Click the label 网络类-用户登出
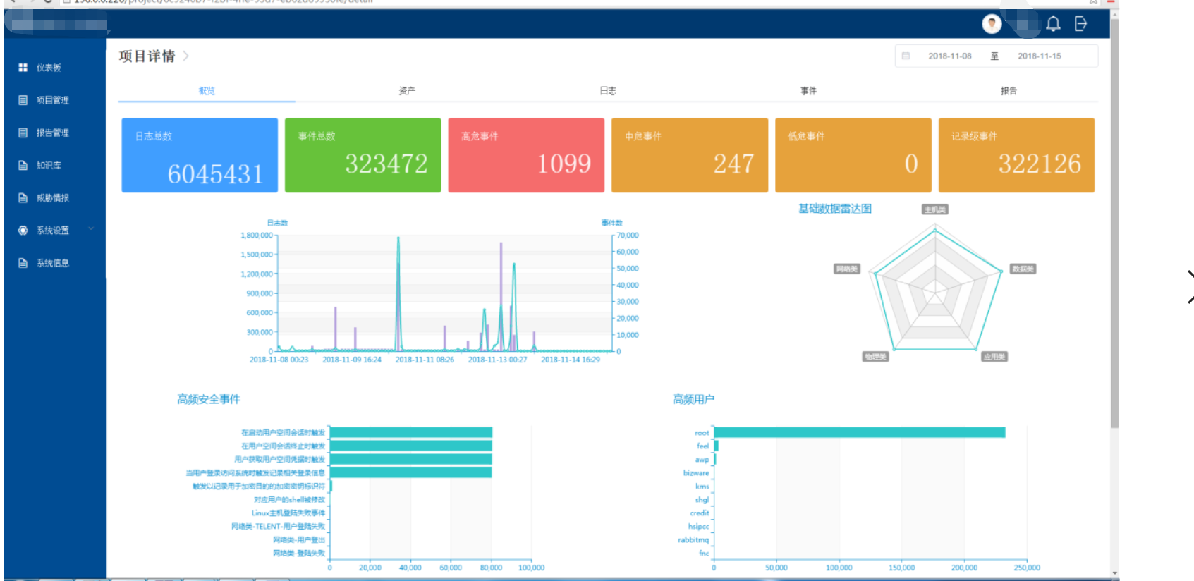The height and width of the screenshot is (581, 1194). click(300, 539)
